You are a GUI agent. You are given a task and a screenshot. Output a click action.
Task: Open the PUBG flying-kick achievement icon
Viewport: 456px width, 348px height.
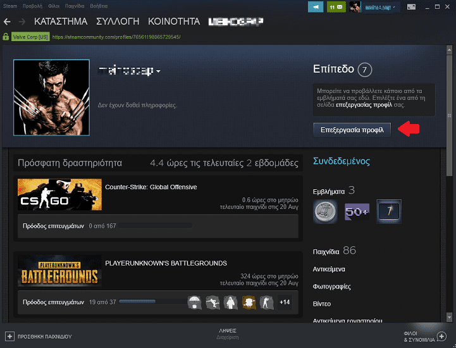click(213, 302)
